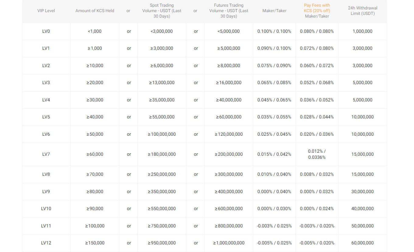Click the ≥13,000,000 spot volume cell
Image resolution: width=414 pixels, height=252 pixels.
pyautogui.click(x=162, y=83)
